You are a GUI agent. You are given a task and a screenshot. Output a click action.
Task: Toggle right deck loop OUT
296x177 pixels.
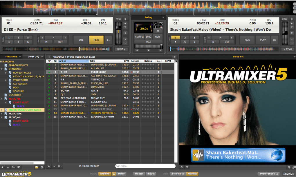227,42
